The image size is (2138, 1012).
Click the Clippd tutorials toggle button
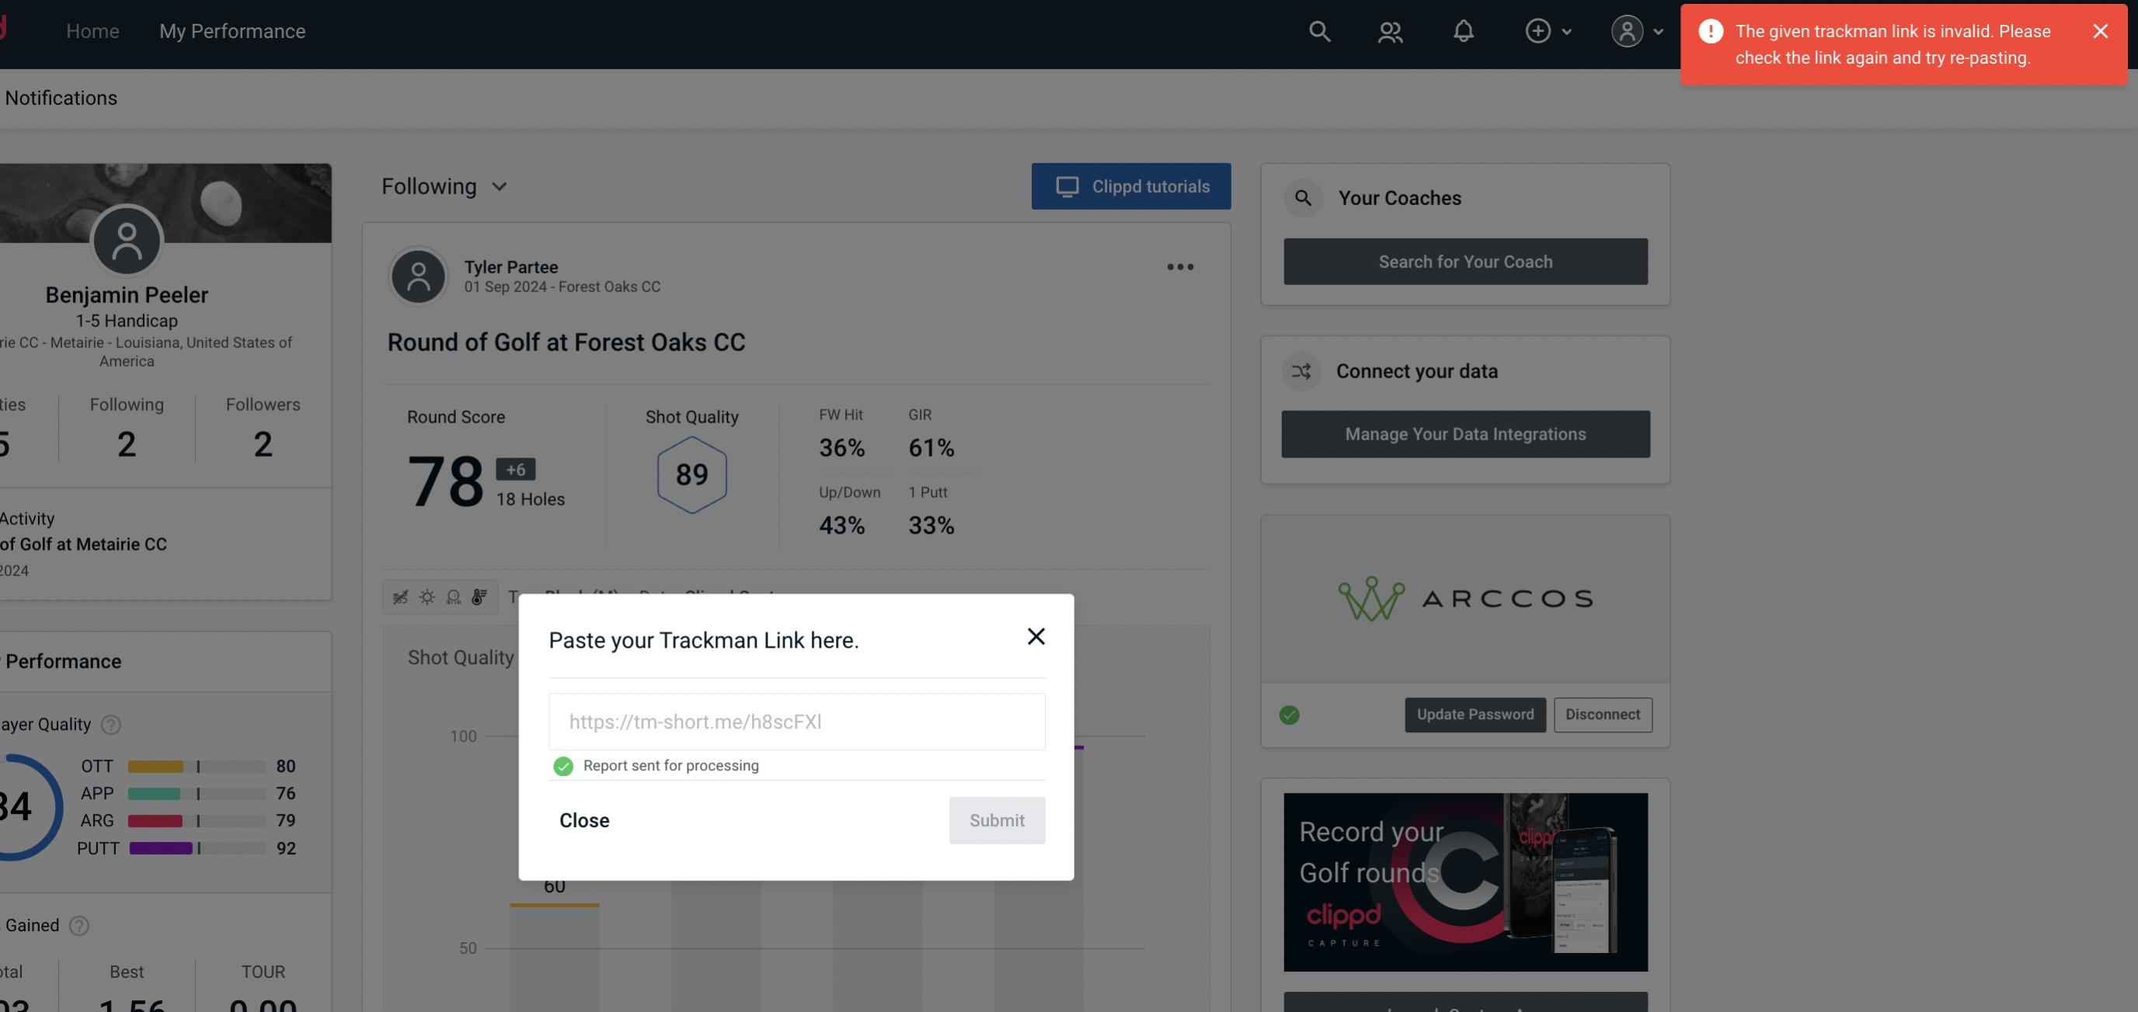pos(1132,186)
